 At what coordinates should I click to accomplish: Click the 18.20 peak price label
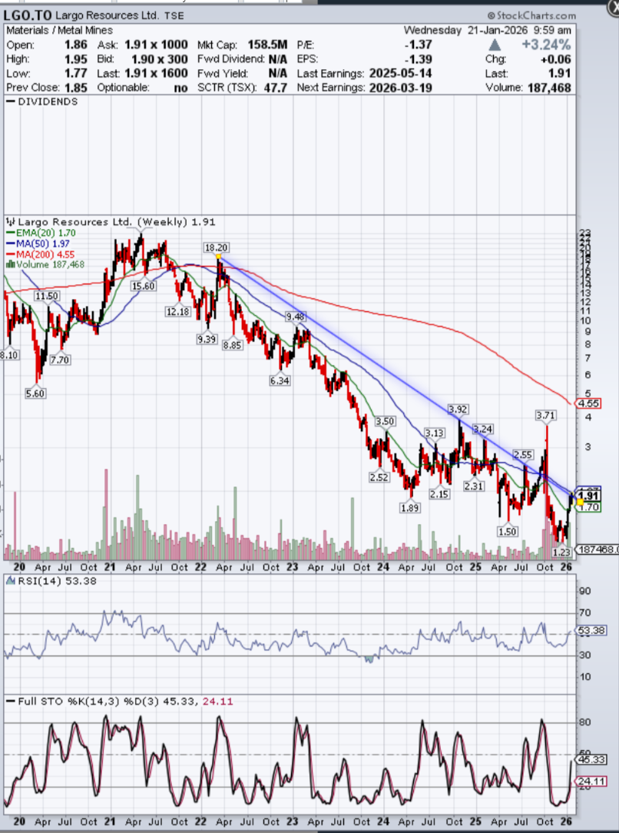pyautogui.click(x=216, y=247)
